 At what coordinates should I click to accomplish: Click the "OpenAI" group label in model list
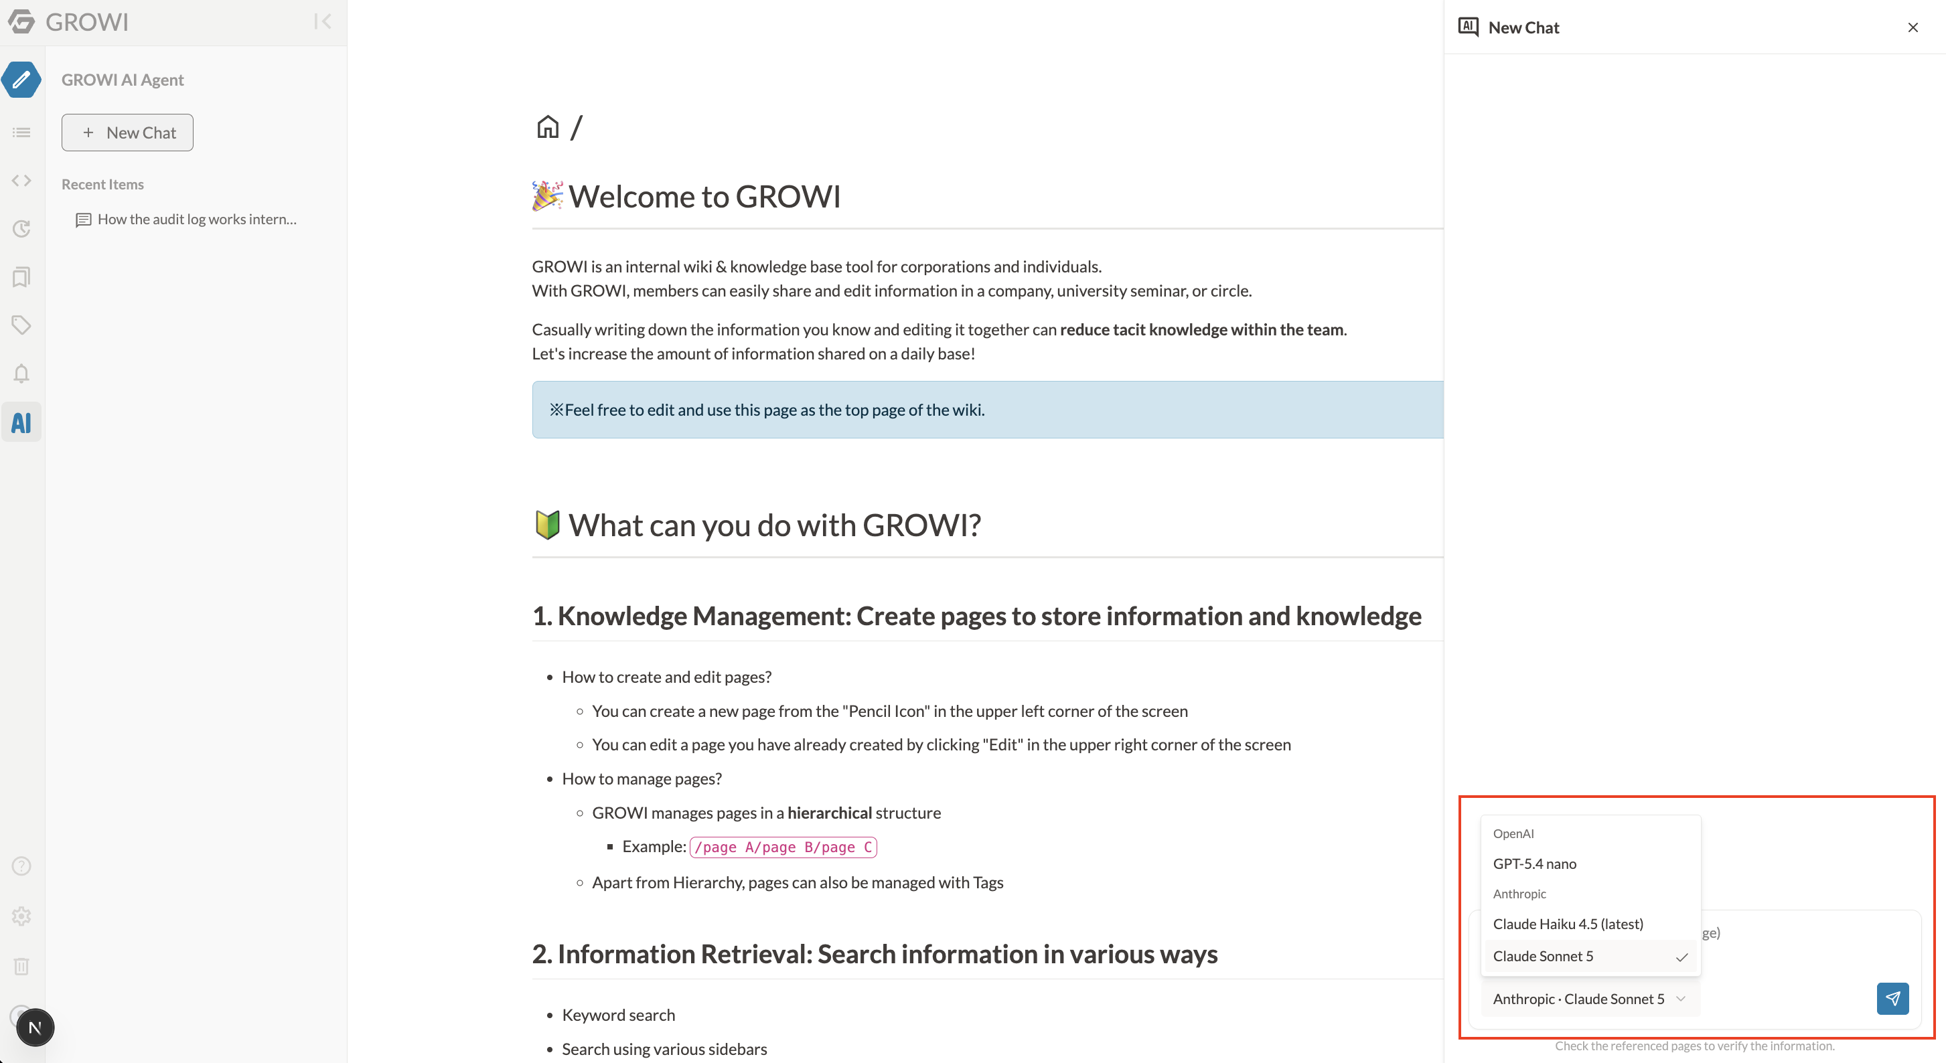click(1513, 833)
